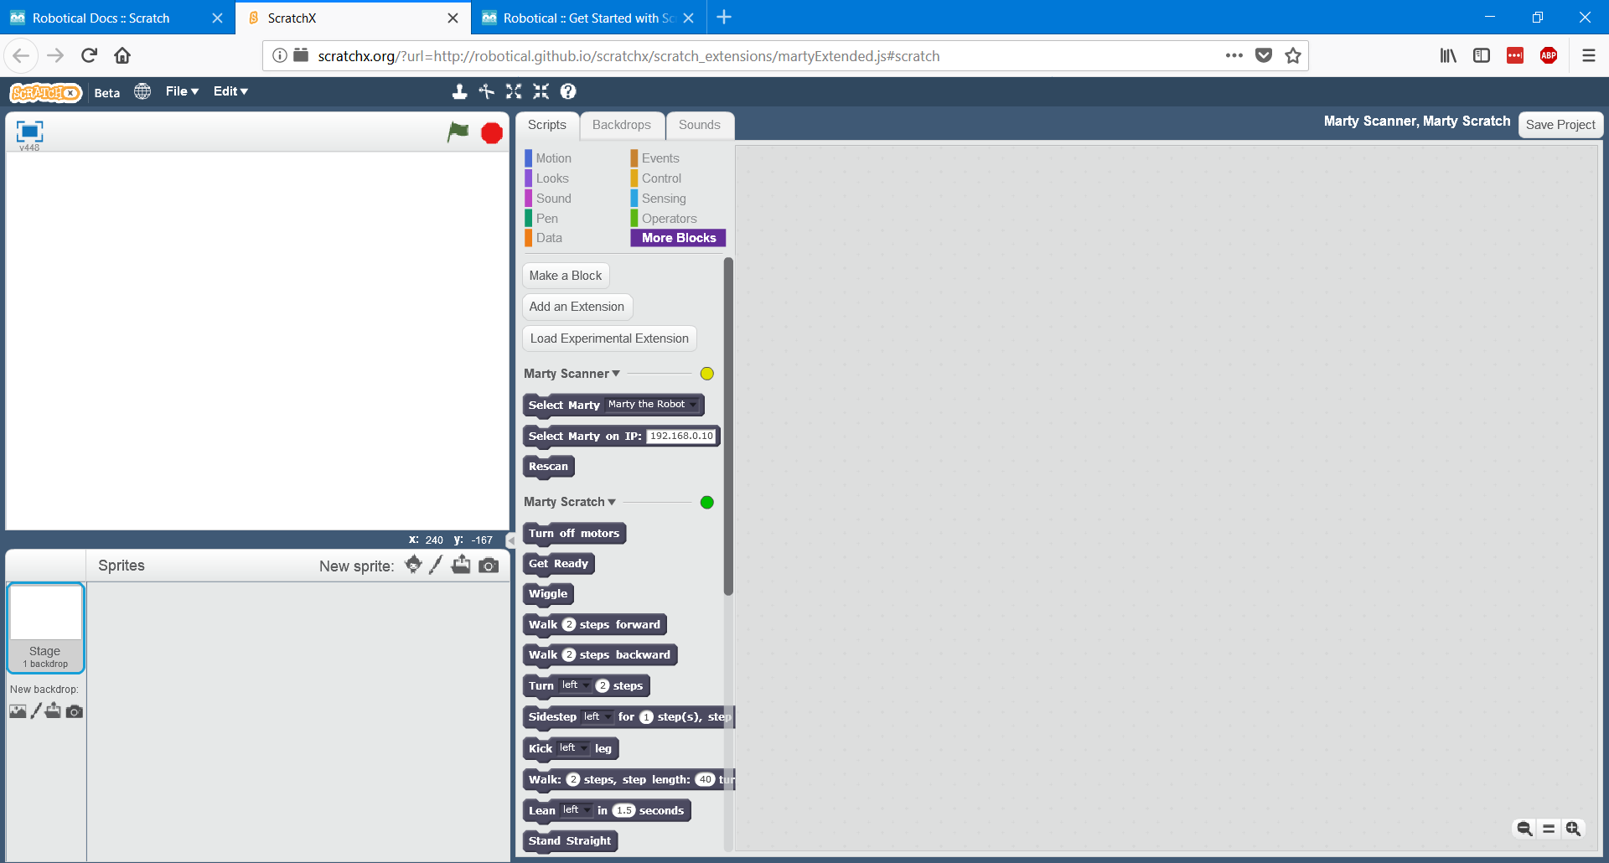Collapse the stage with small arrow
Viewport: 1609px width, 863px height.
tap(510, 540)
